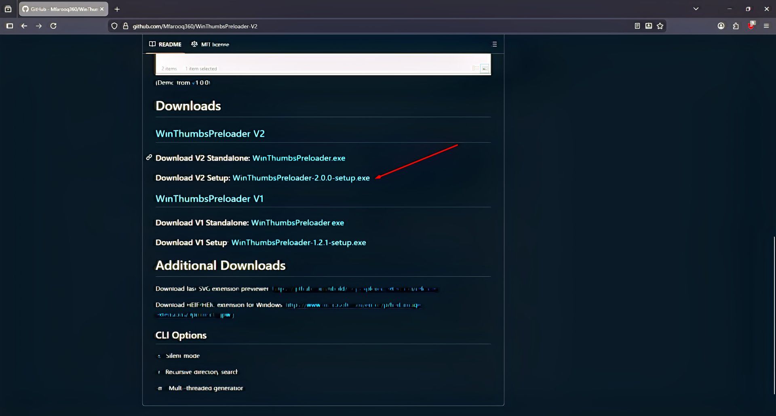Click the CLI Options heading

coord(181,335)
